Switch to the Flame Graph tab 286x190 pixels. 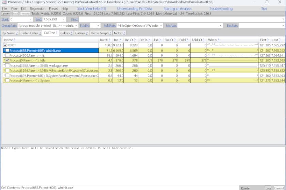pyautogui.click(x=101, y=33)
